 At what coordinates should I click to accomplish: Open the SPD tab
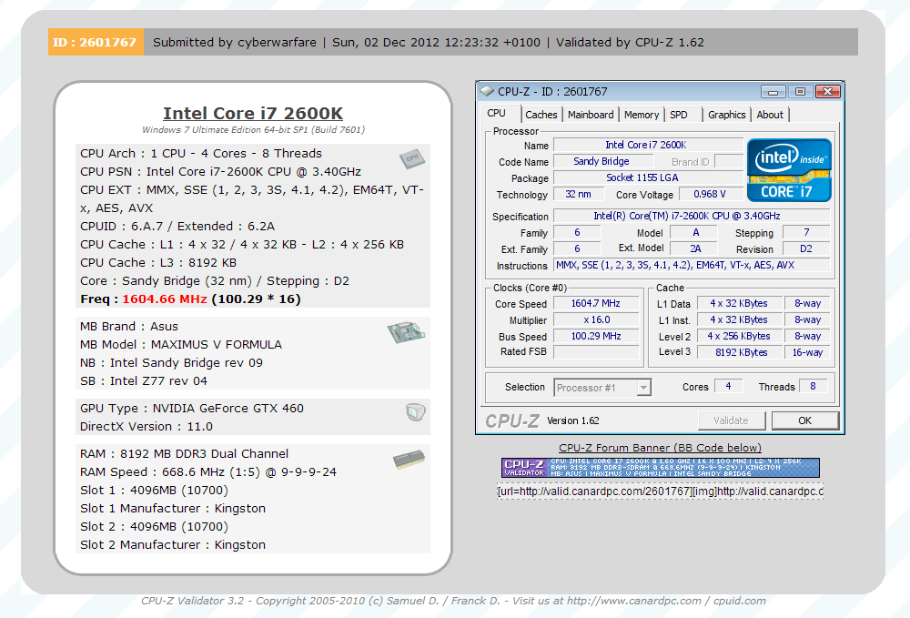(679, 115)
